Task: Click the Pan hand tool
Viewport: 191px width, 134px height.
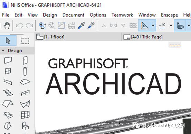Action: [7, 26]
